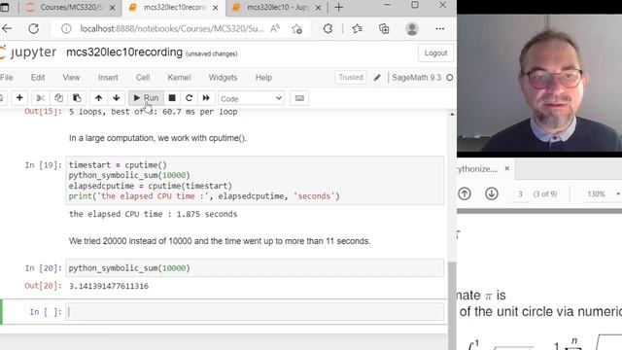This screenshot has height=350, width=622.
Task: Click the localhost:8888 address bar
Action: pos(171,28)
